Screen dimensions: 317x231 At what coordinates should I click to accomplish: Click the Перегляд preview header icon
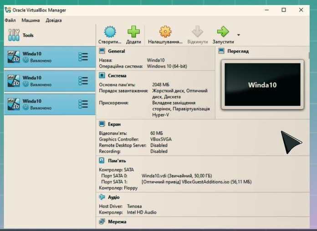click(221, 51)
